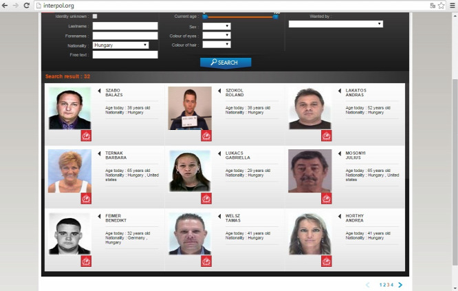The height and width of the screenshot is (291, 458).
Task: Open Szokol Roland photo thumbnail
Action: pyautogui.click(x=190, y=108)
